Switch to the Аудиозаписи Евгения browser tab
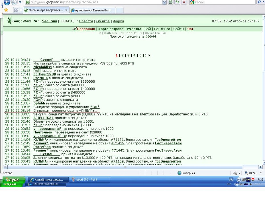This screenshot has height=199, width=265. 92,10
